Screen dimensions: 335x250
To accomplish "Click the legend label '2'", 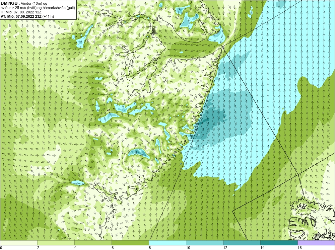I will click(x=38, y=248).
